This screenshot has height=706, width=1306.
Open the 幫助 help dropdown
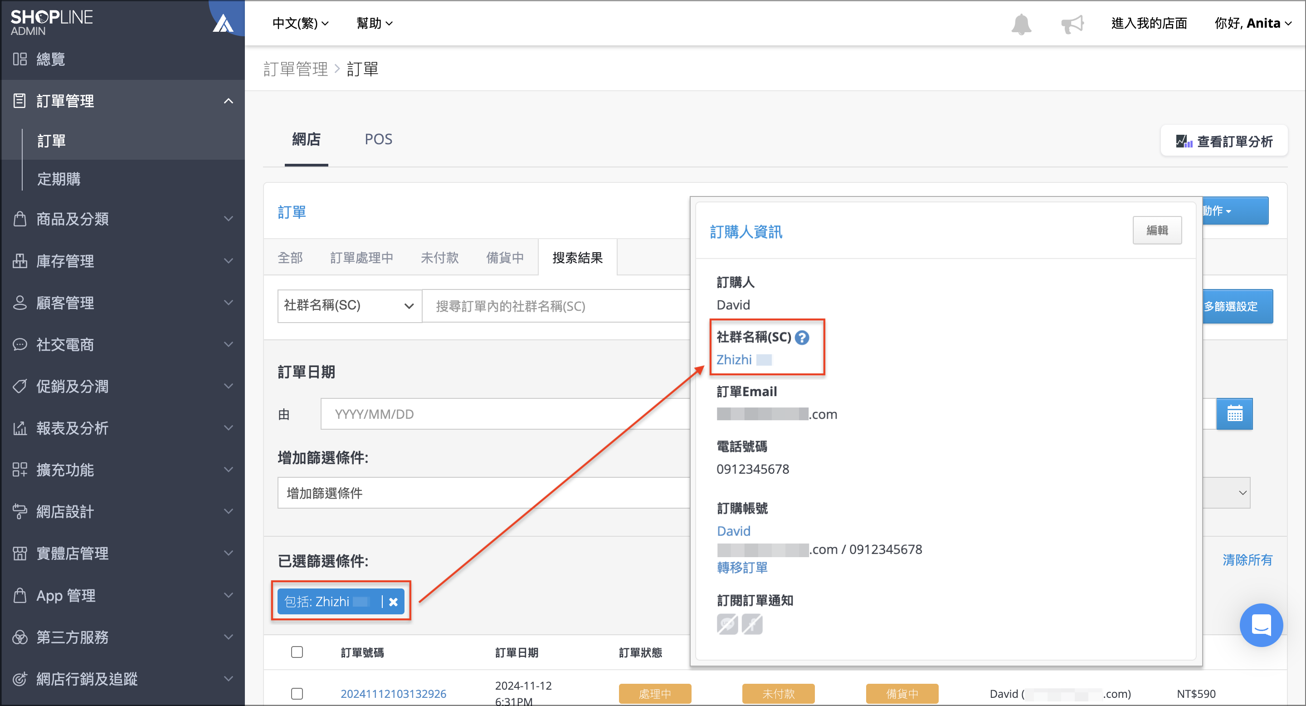click(x=374, y=23)
